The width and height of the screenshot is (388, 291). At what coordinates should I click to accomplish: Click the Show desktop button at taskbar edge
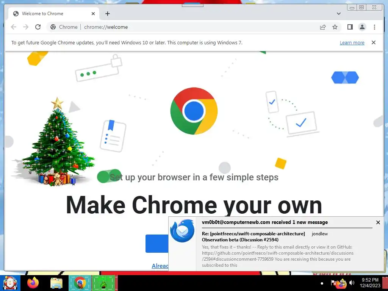pos(385,283)
